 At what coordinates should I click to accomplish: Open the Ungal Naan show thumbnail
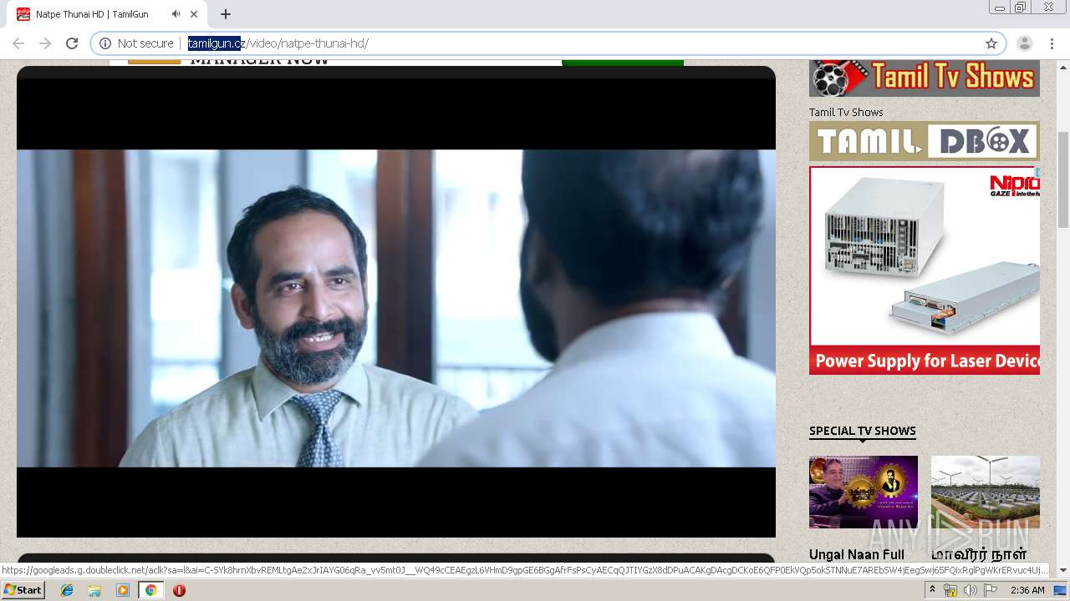pyautogui.click(x=864, y=492)
